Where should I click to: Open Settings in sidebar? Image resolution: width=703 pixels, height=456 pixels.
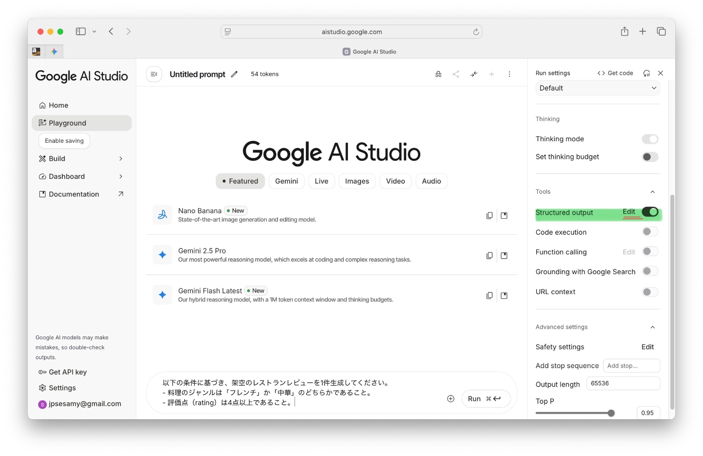point(57,388)
